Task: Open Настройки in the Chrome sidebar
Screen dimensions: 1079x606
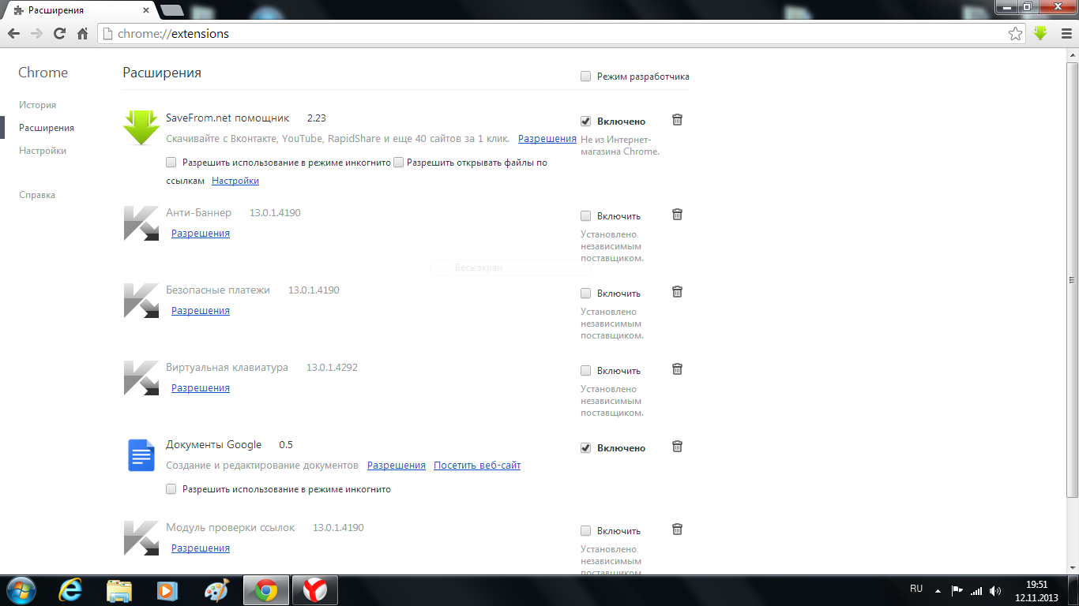Action: pos(43,151)
